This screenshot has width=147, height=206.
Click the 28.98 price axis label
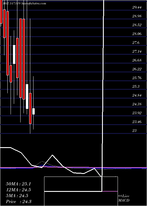point(137,16)
